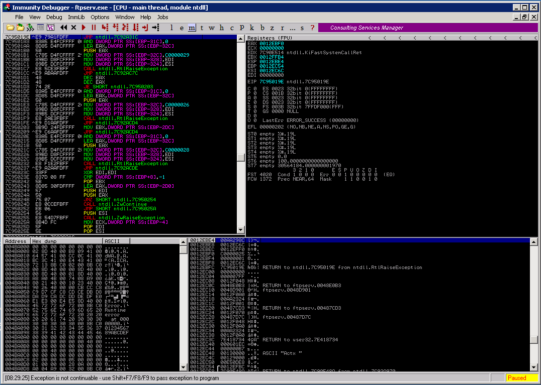The width and height of the screenshot is (541, 385).
Task: Click the Registers (FPU) header button
Action: click(270, 38)
